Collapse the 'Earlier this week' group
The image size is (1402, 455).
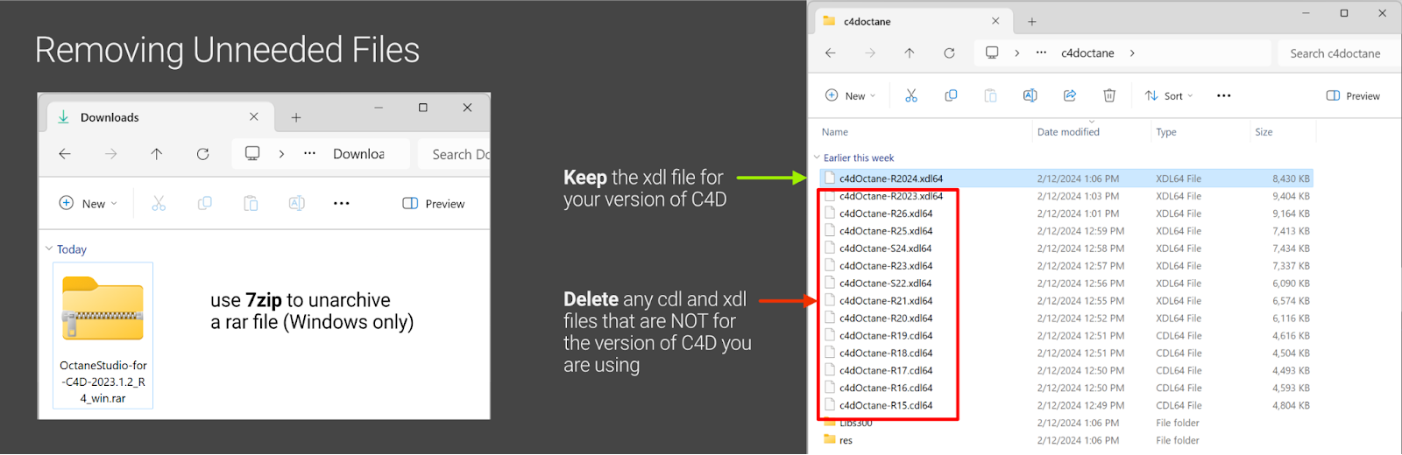[817, 157]
